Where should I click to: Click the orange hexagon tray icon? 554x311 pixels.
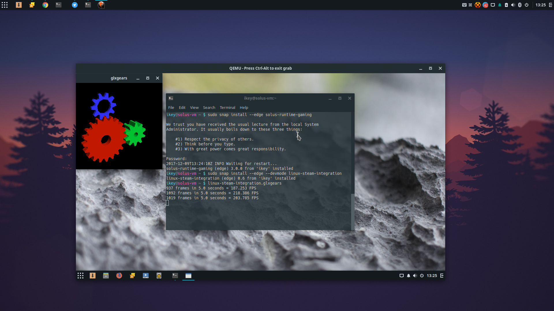click(x=478, y=5)
